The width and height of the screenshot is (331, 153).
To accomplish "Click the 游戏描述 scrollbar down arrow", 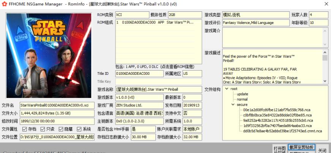I will pos(325,81).
